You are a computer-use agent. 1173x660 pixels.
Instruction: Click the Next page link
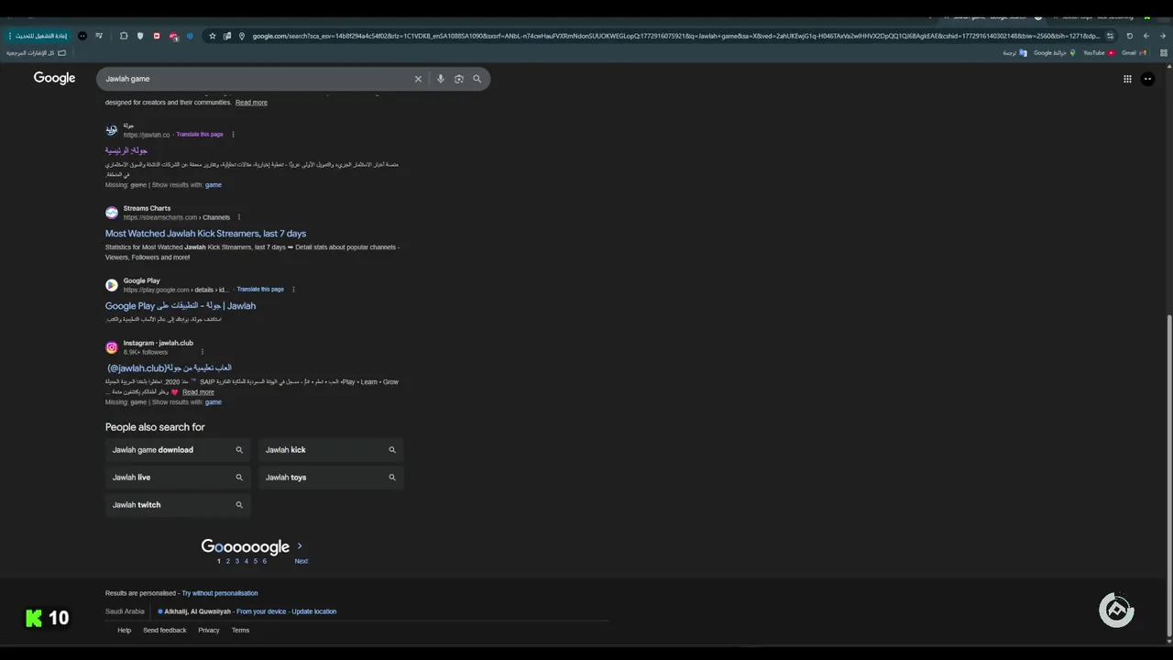click(301, 561)
